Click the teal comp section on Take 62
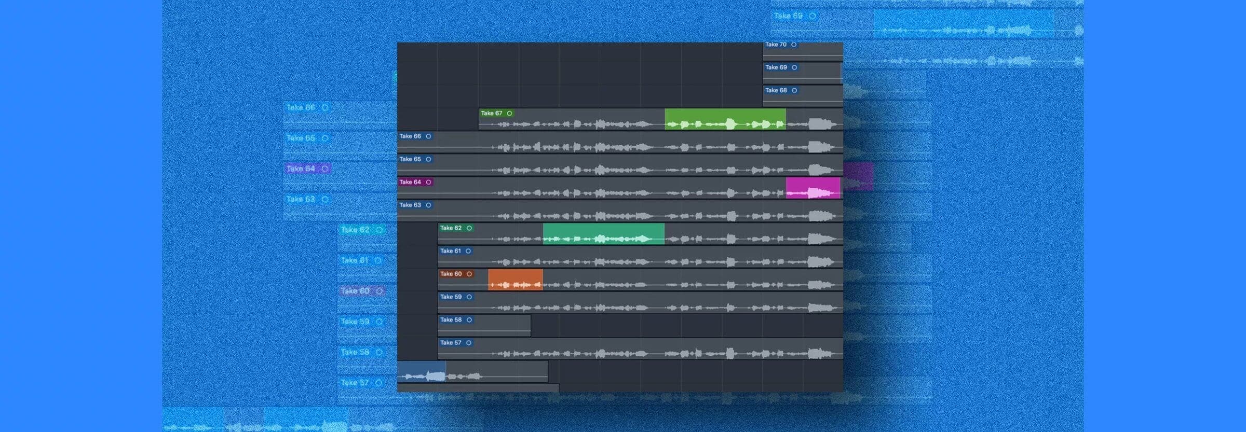Viewport: 1246px width, 432px height. click(x=604, y=234)
